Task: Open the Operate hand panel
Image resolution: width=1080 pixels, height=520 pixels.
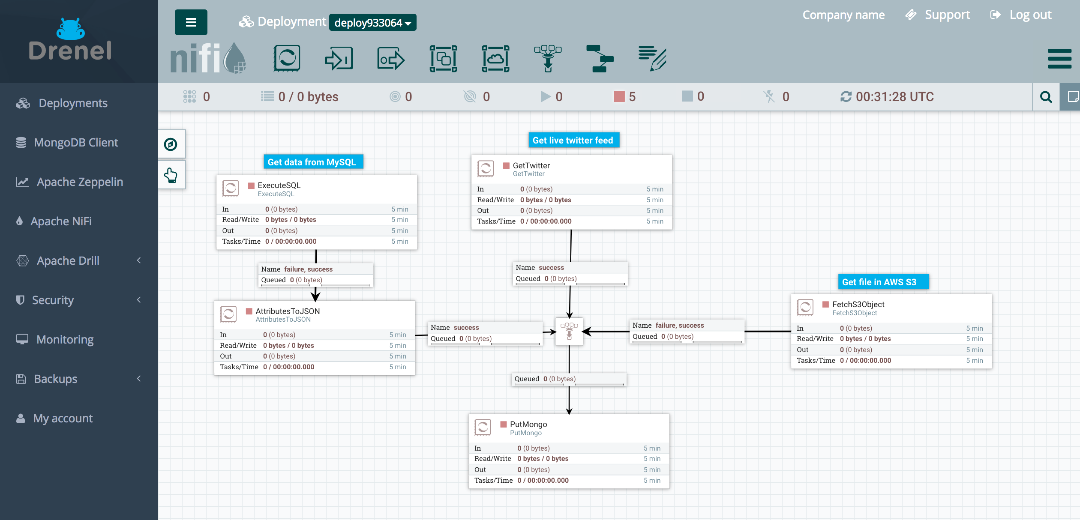Action: pos(171,175)
